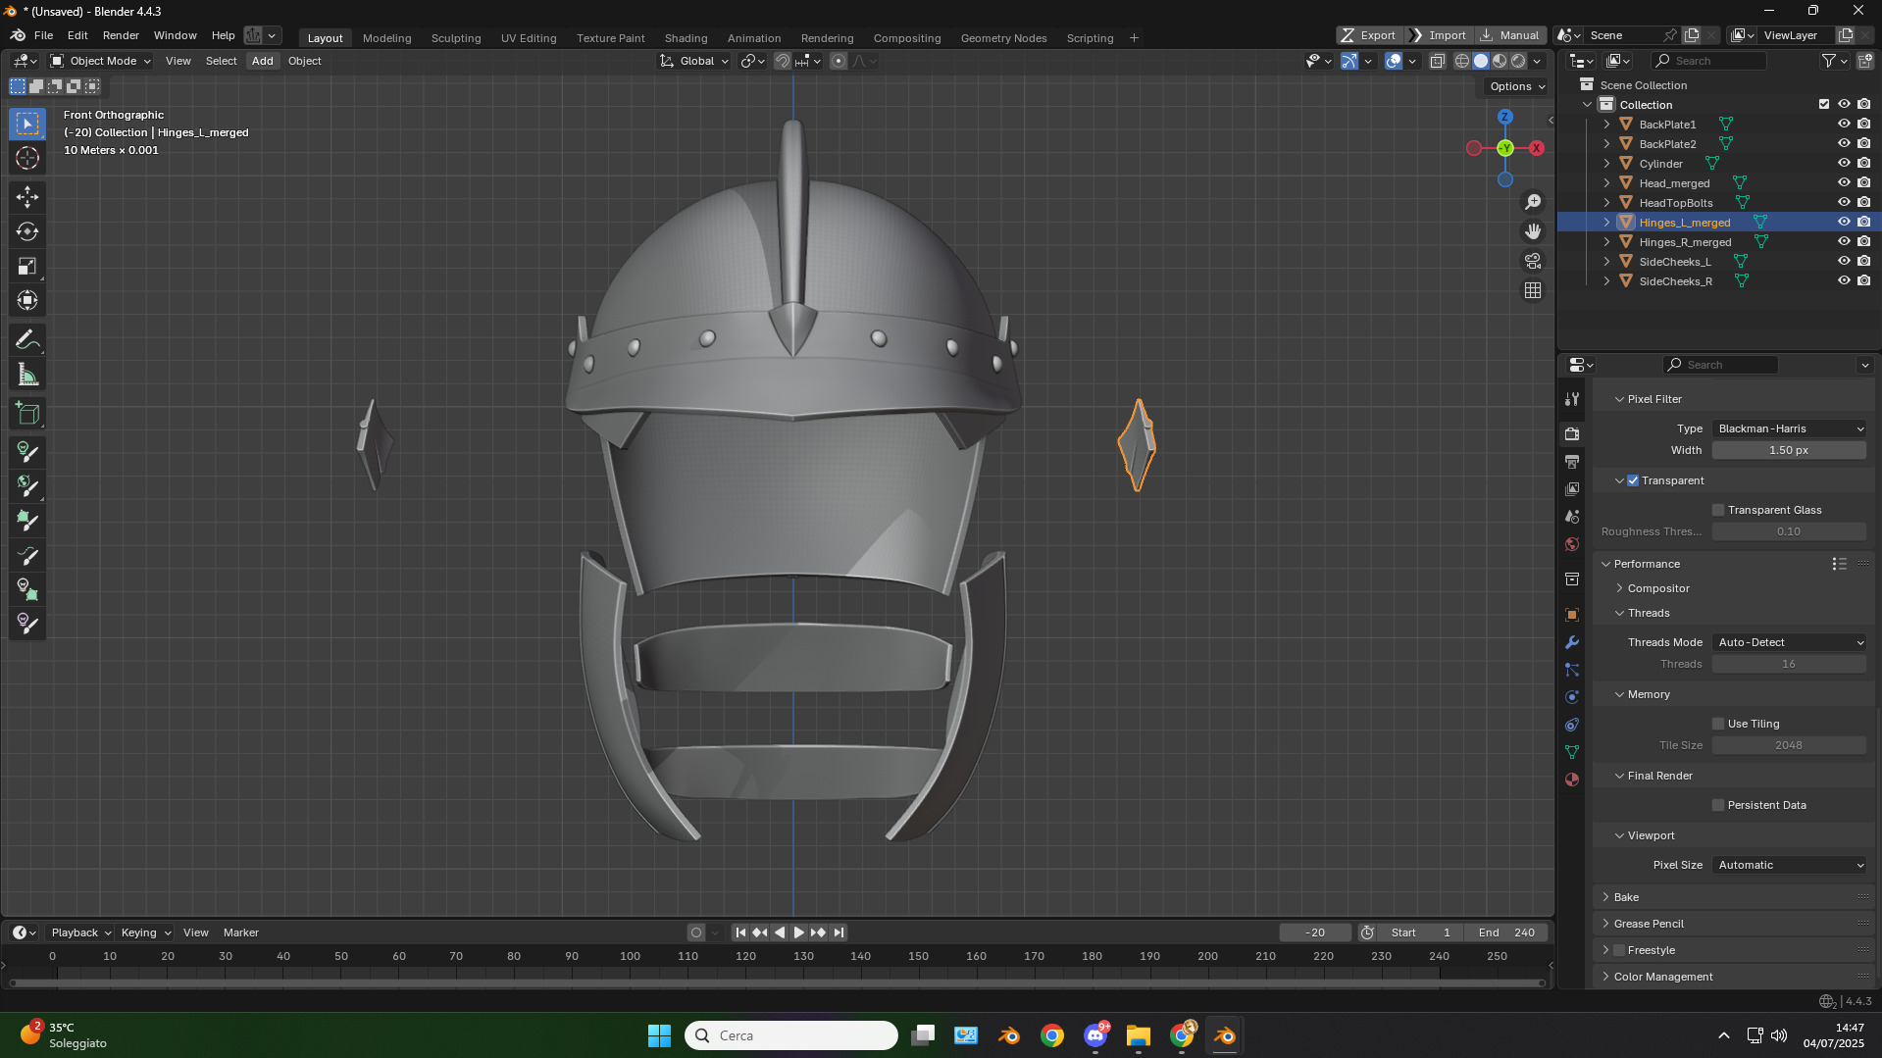Open the viewport Options button
The width and height of the screenshot is (1882, 1058).
point(1516,86)
